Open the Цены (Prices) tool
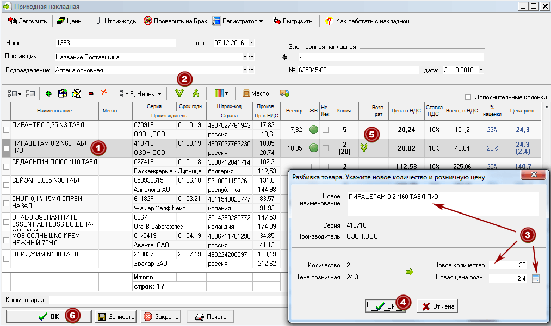 click(70, 21)
